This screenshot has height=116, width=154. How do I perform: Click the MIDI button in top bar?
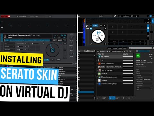(x=120, y=16)
